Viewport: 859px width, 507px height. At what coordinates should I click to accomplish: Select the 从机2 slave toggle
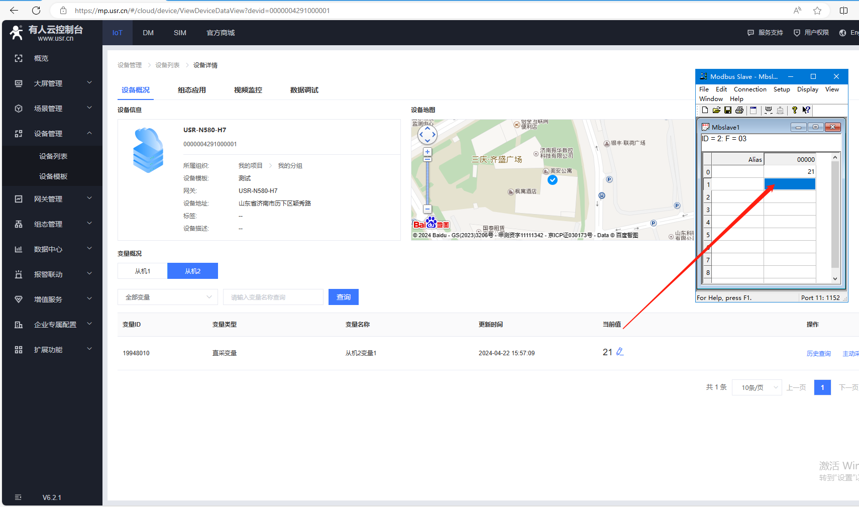coord(192,271)
